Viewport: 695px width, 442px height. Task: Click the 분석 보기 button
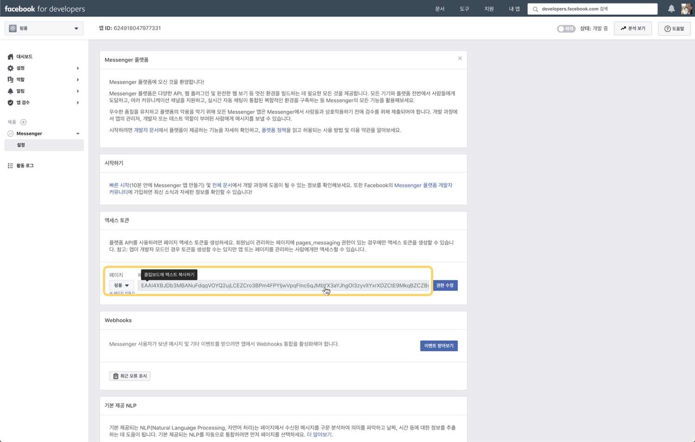(x=633, y=29)
